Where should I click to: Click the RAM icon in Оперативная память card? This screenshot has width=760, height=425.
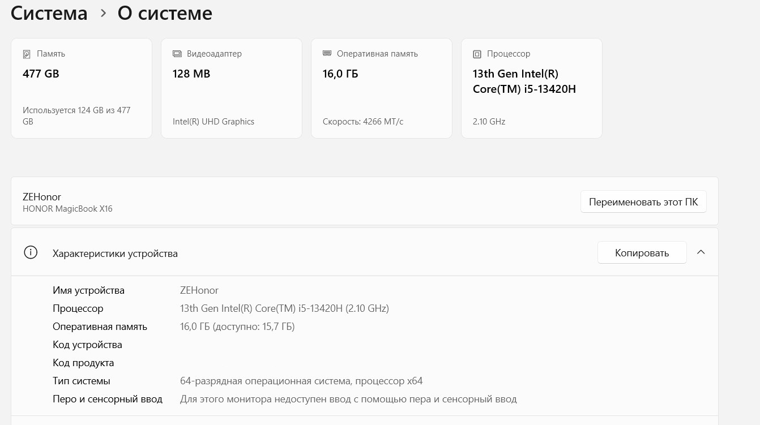pos(327,54)
